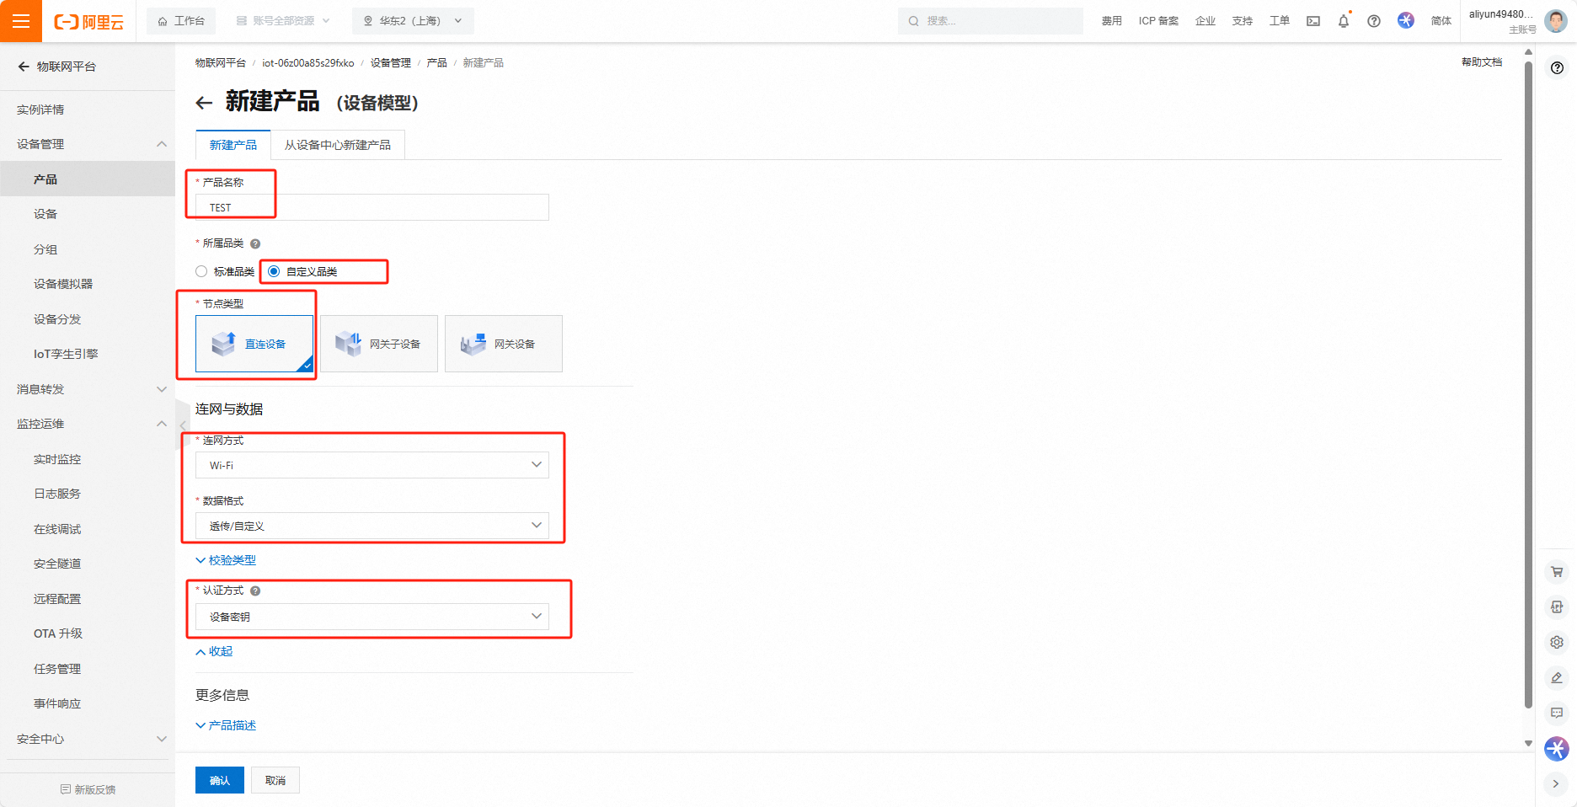The width and height of the screenshot is (1577, 807).
Task: Open 连网方式 Wi-Fi dropdown
Action: click(x=372, y=465)
